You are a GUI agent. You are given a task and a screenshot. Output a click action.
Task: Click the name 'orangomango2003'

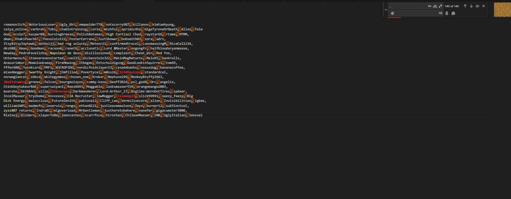pos(152,87)
